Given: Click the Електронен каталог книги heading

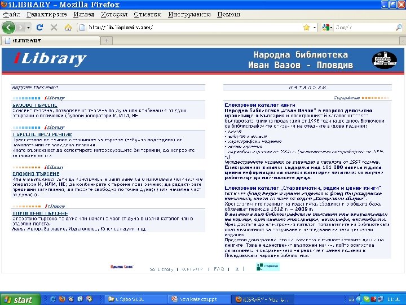Looking at the screenshot, I should point(260,105).
